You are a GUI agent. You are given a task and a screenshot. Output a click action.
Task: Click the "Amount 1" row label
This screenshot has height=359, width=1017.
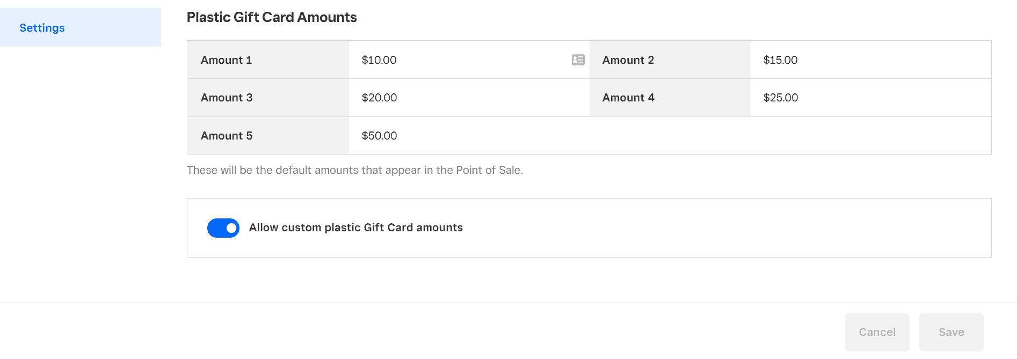pos(226,60)
